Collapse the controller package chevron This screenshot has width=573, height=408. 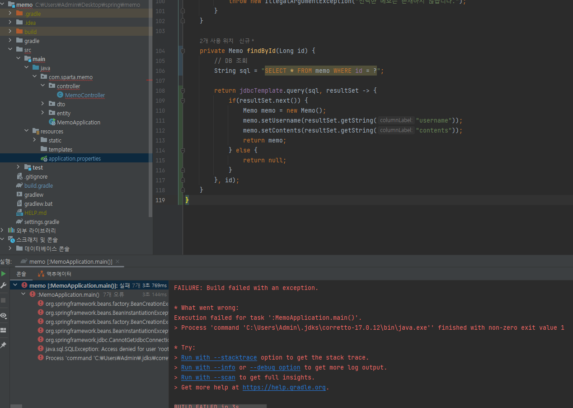coord(42,86)
